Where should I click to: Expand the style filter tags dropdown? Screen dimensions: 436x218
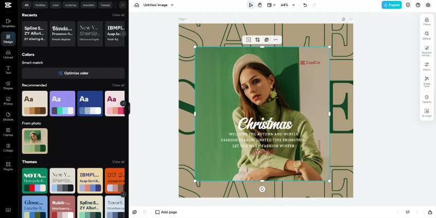[122, 5]
